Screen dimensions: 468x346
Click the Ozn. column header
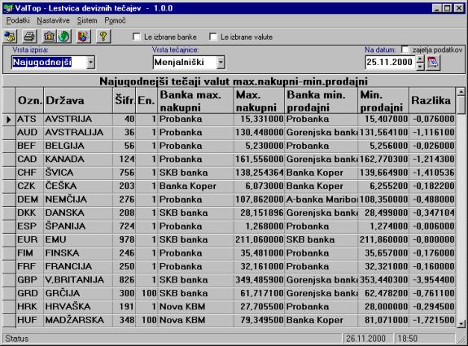click(30, 101)
